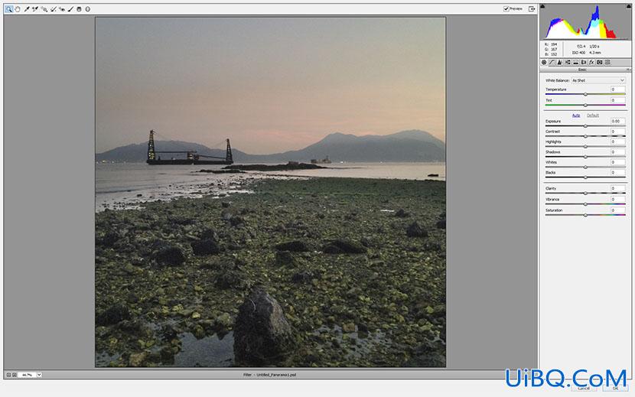Image resolution: width=635 pixels, height=397 pixels.
Task: Click the Temperature slider handle
Action: coord(585,94)
